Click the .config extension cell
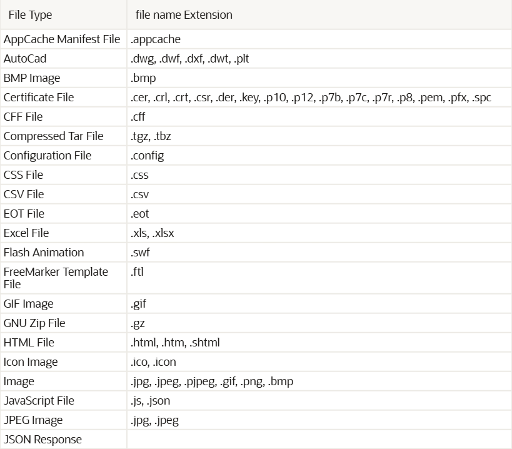This screenshot has width=512, height=449. (148, 156)
